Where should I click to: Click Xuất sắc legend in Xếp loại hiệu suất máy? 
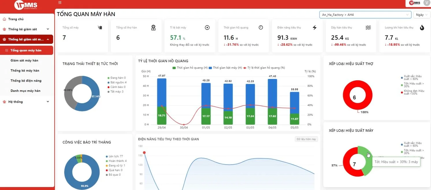tap(411, 144)
